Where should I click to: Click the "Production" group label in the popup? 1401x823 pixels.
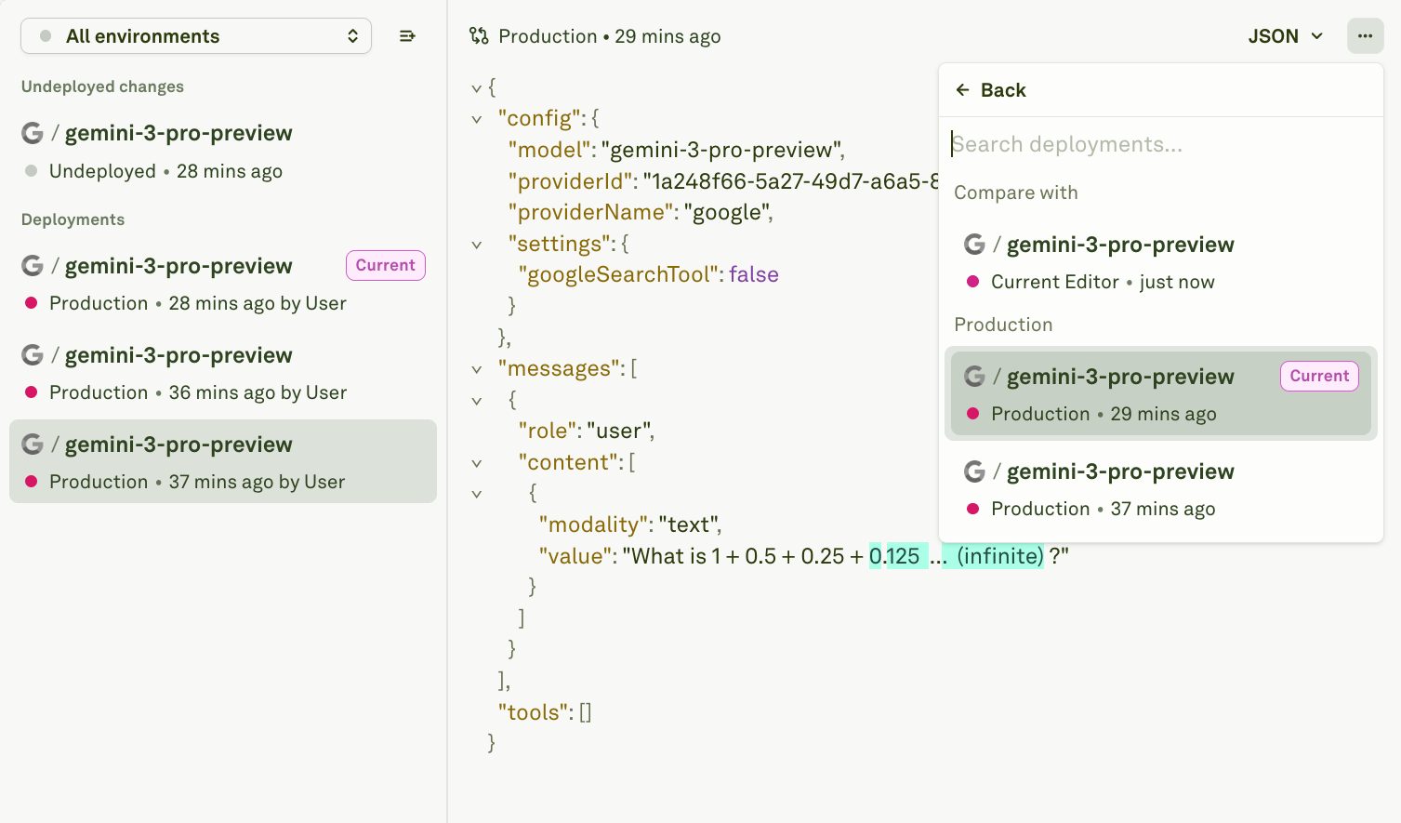tap(1003, 325)
